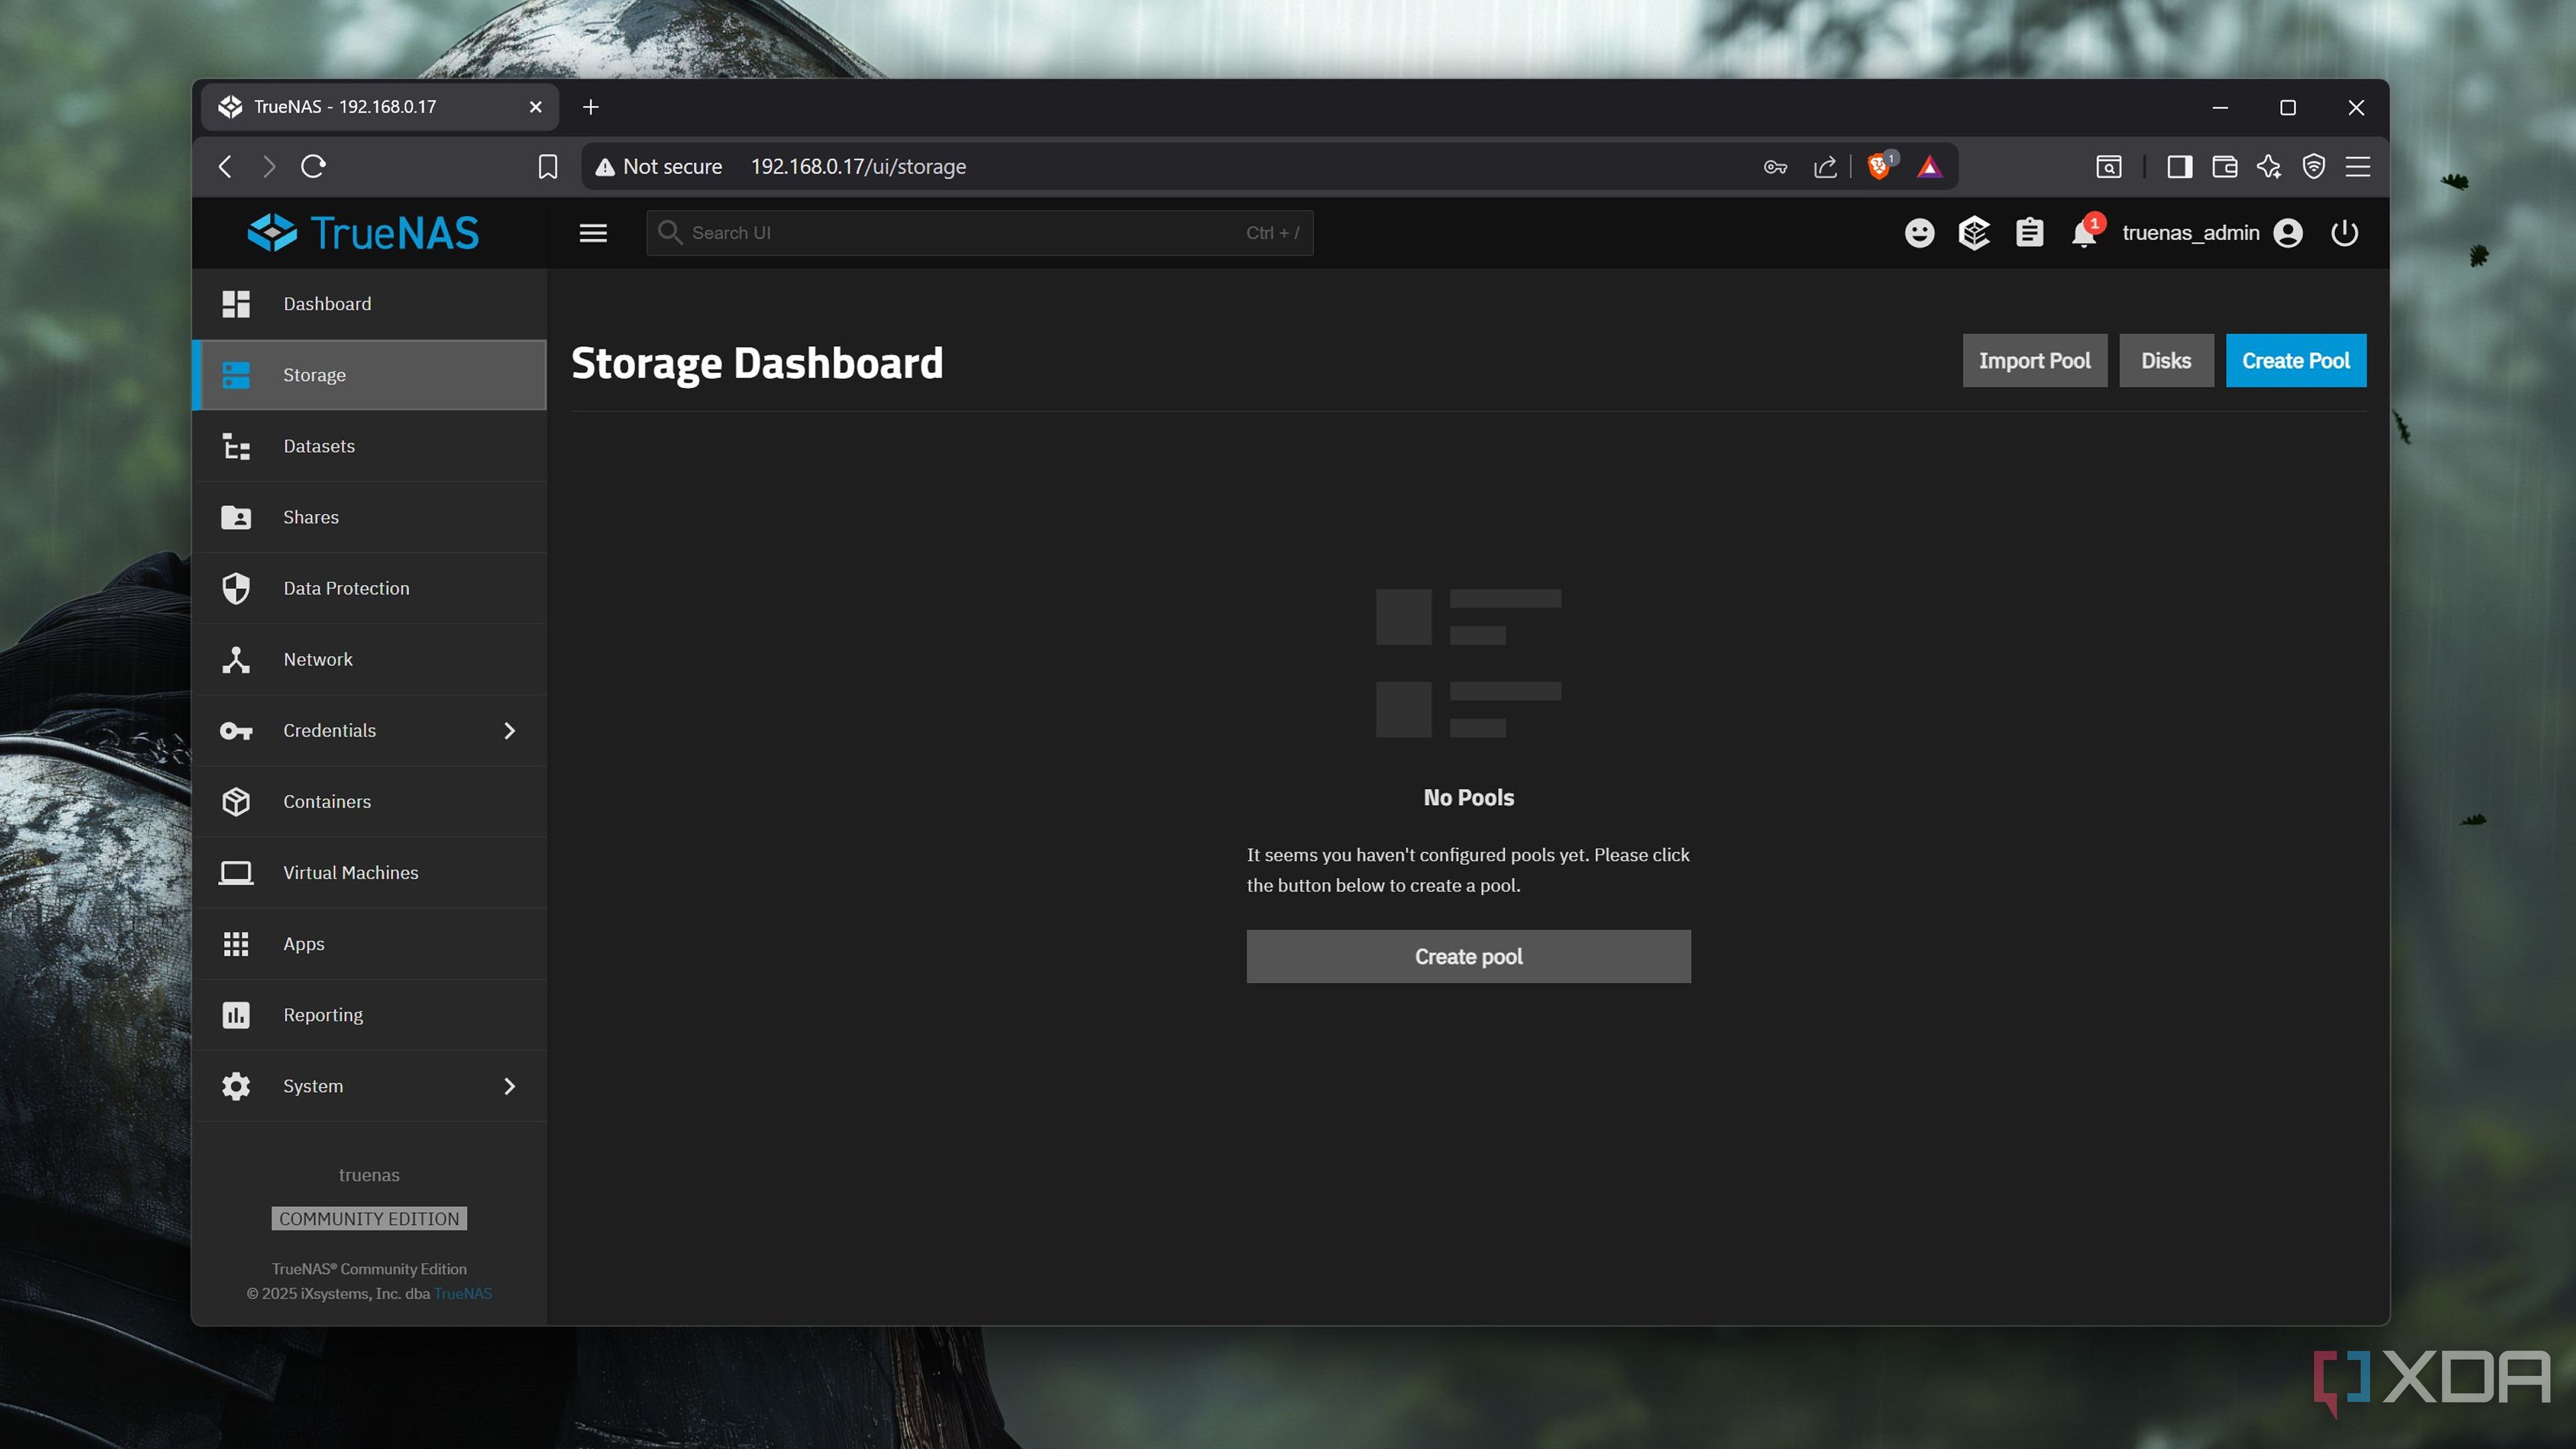Click the address bar URL
Screen dimensions: 2576x1449
(x=858, y=166)
